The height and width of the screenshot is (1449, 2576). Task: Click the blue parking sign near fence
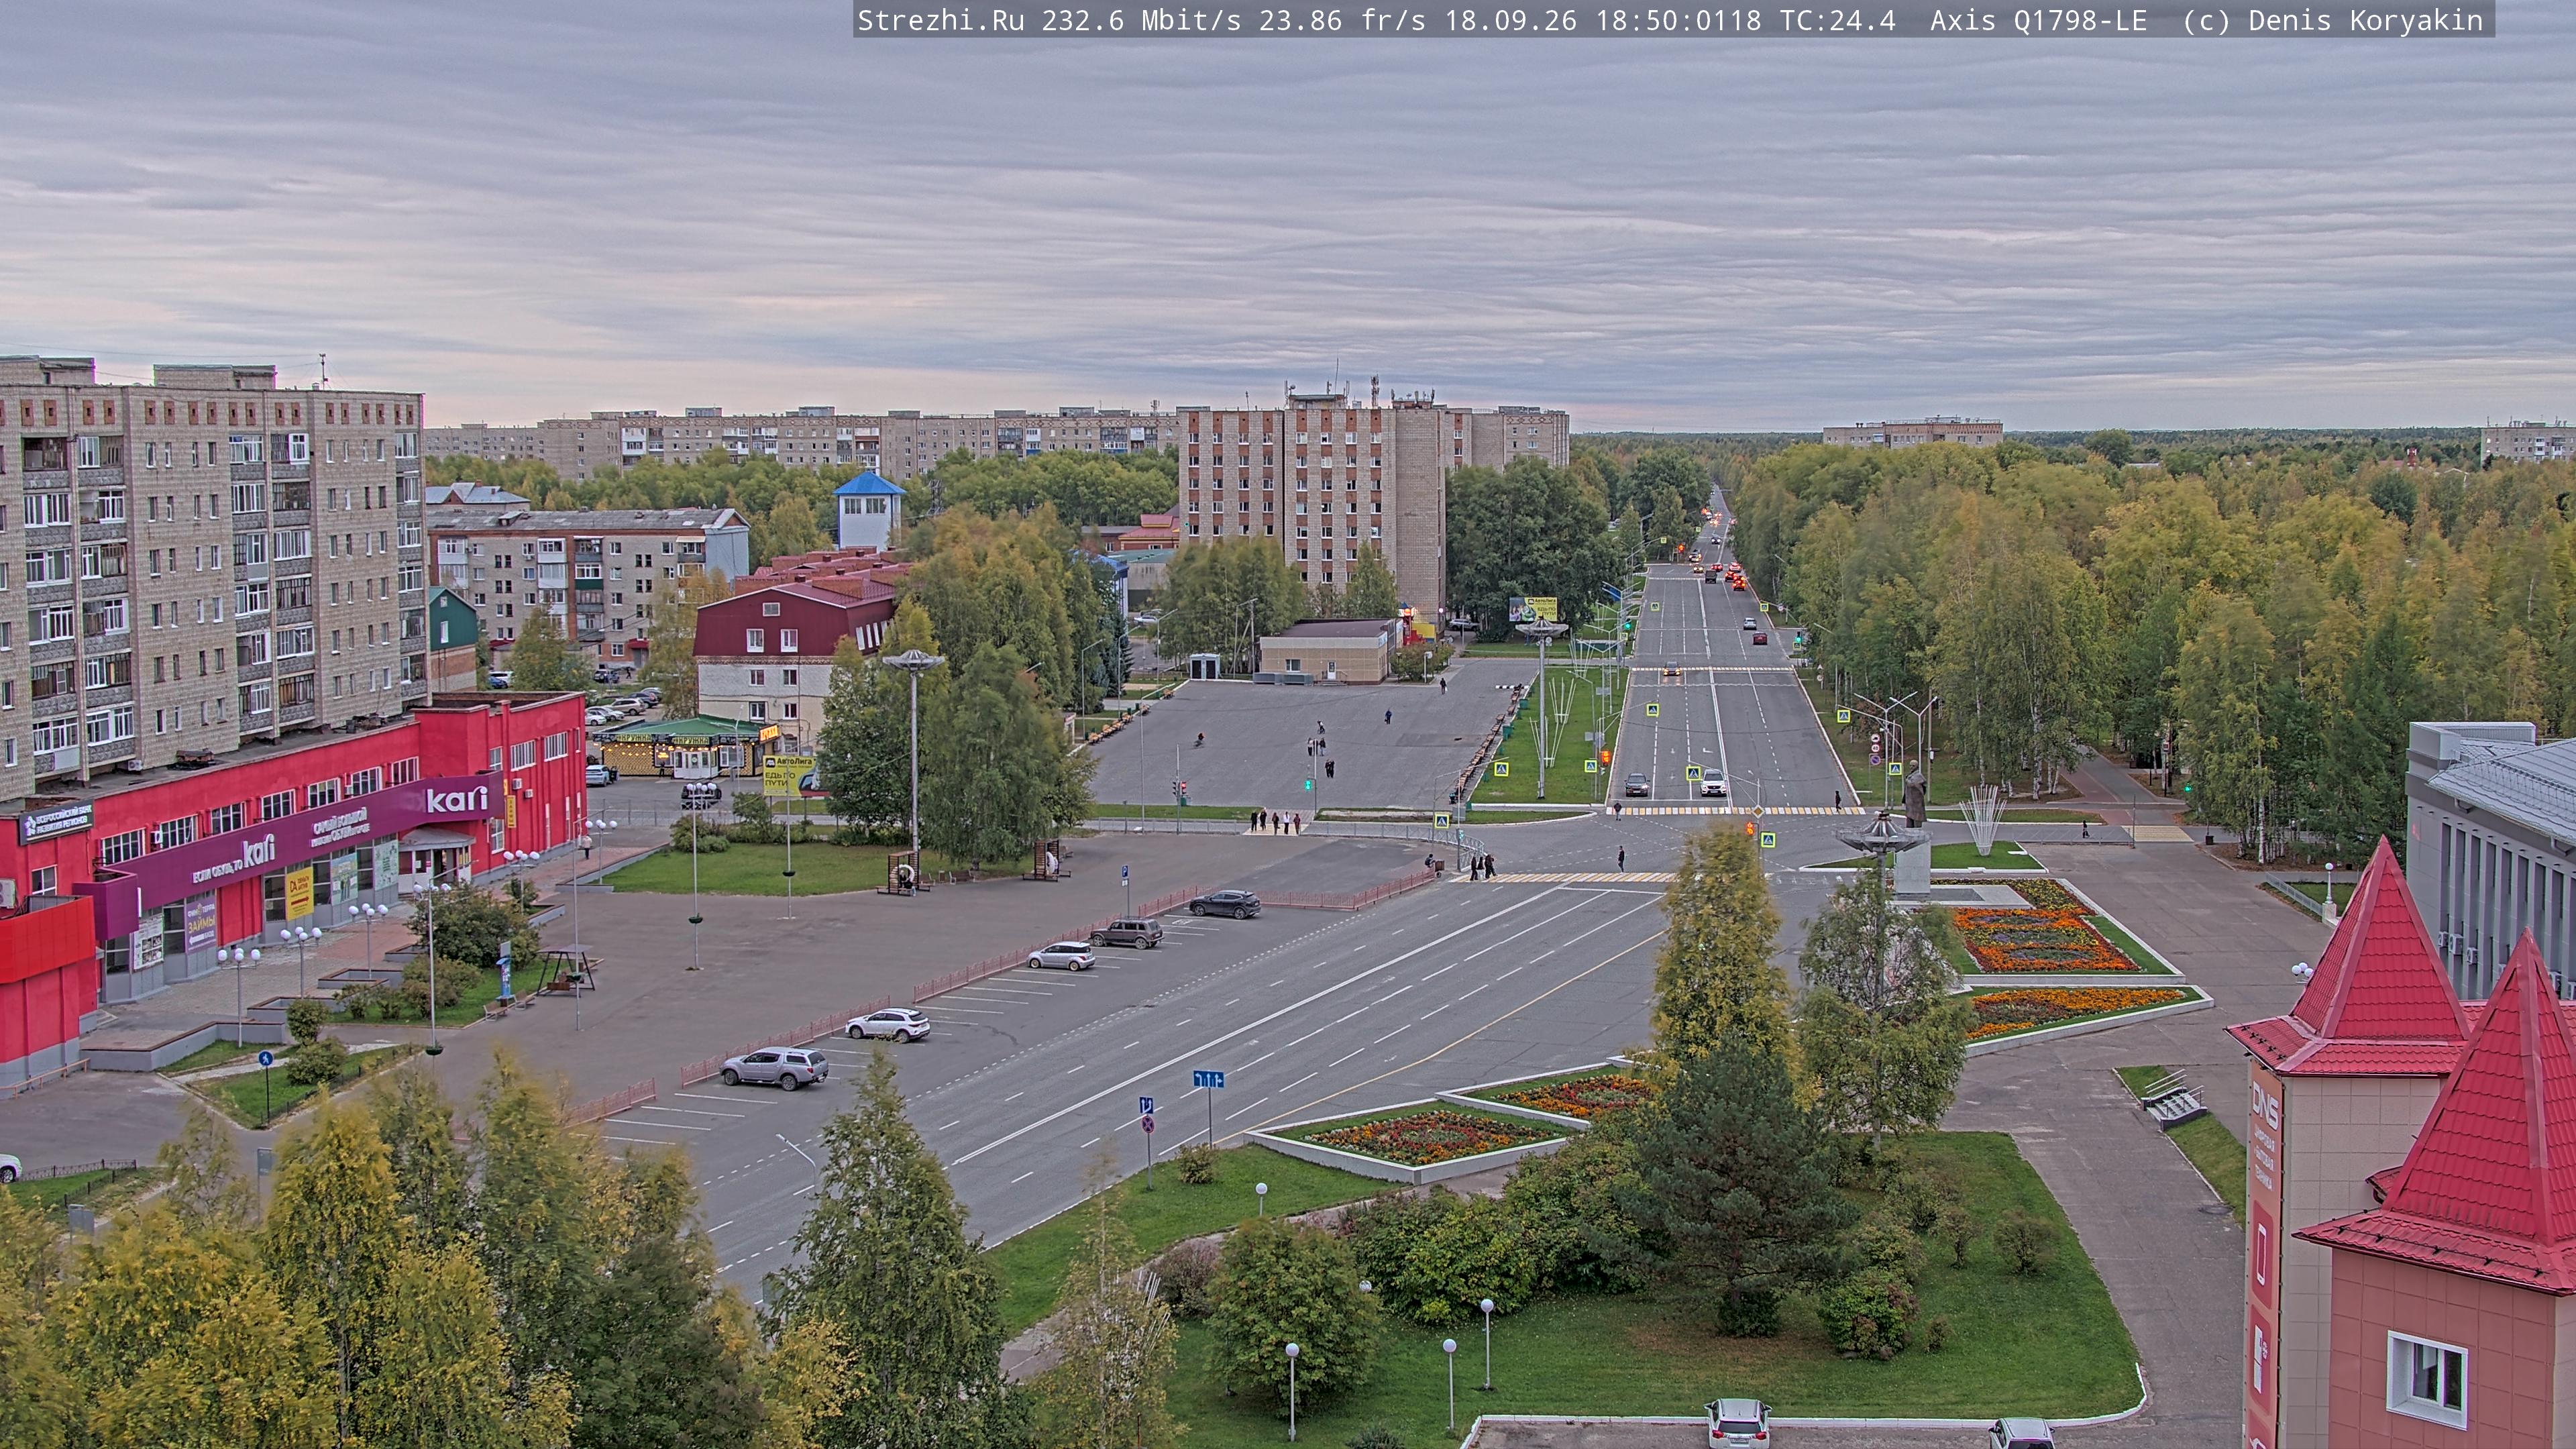coord(1125,872)
